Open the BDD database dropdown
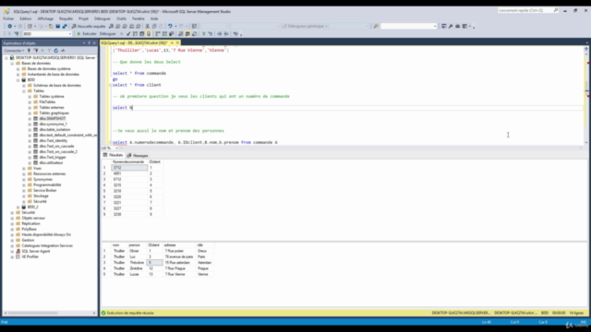Screen dimensions: 591x332 pos(70,34)
